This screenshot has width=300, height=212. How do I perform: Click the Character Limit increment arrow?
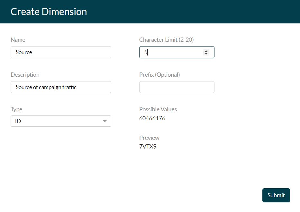point(206,50)
